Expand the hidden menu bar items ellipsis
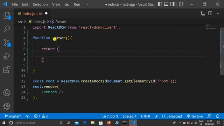 pos(87,4)
